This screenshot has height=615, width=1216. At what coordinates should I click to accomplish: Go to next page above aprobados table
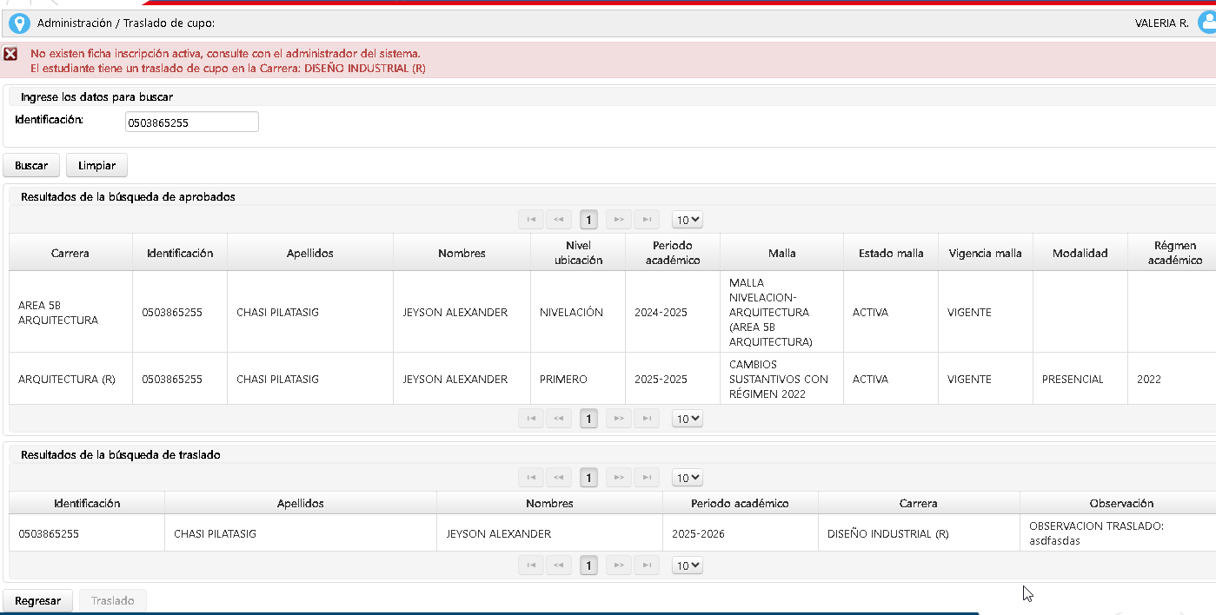tap(618, 220)
